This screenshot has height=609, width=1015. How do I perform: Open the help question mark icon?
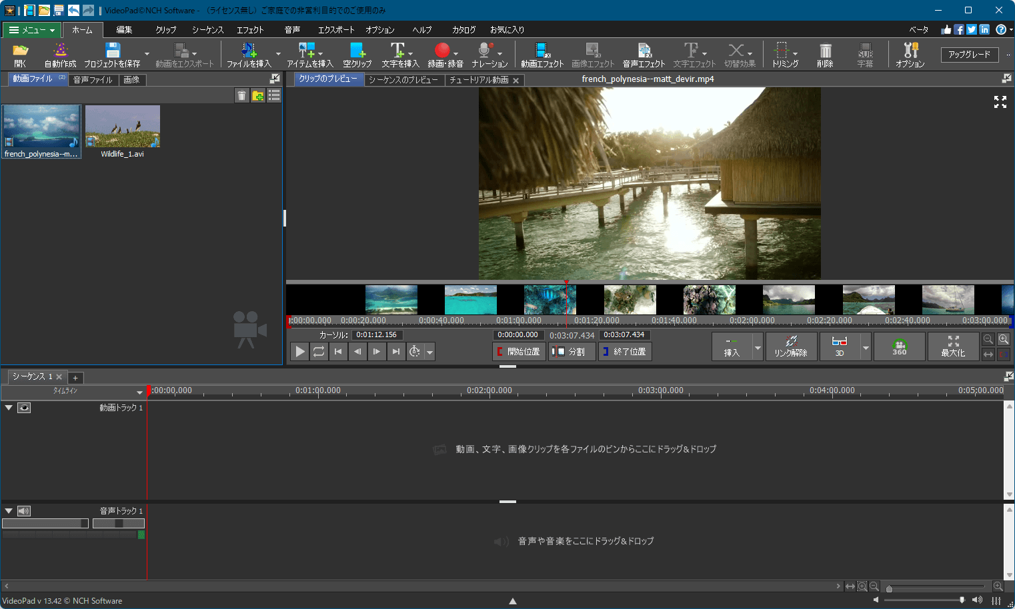pyautogui.click(x=1000, y=29)
